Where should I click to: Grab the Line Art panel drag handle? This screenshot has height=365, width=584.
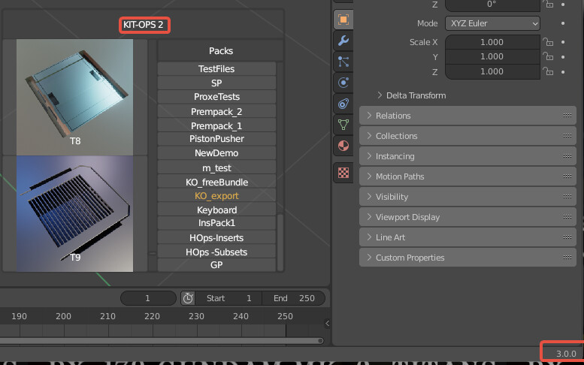pos(567,237)
